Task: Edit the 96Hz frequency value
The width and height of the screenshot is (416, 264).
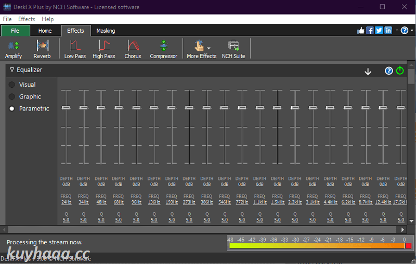Action: [x=136, y=202]
